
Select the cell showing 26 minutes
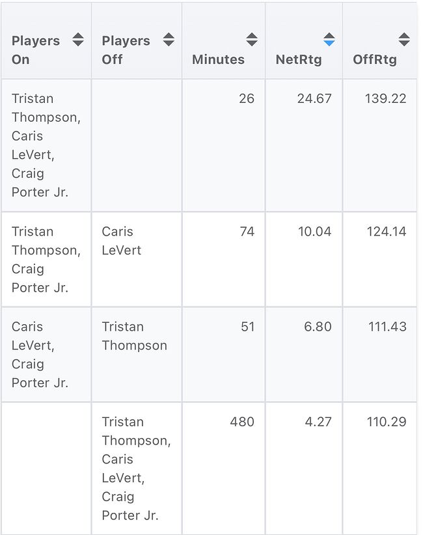pos(246,99)
